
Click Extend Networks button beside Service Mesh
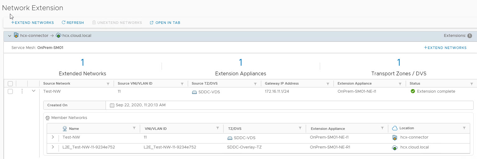445,48
